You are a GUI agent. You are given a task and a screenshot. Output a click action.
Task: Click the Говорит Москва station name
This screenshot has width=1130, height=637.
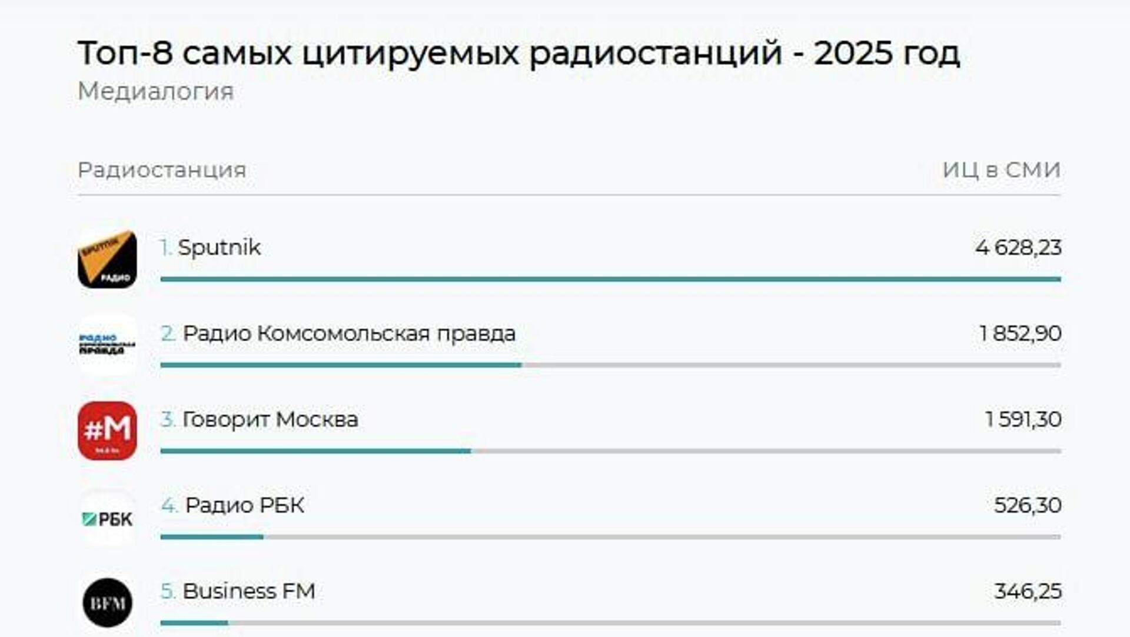[270, 419]
